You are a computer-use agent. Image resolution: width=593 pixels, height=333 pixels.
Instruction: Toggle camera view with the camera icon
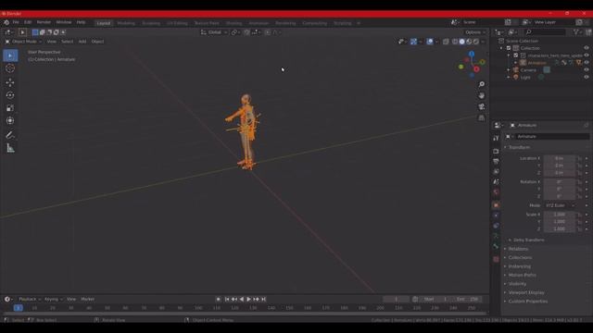(x=482, y=107)
